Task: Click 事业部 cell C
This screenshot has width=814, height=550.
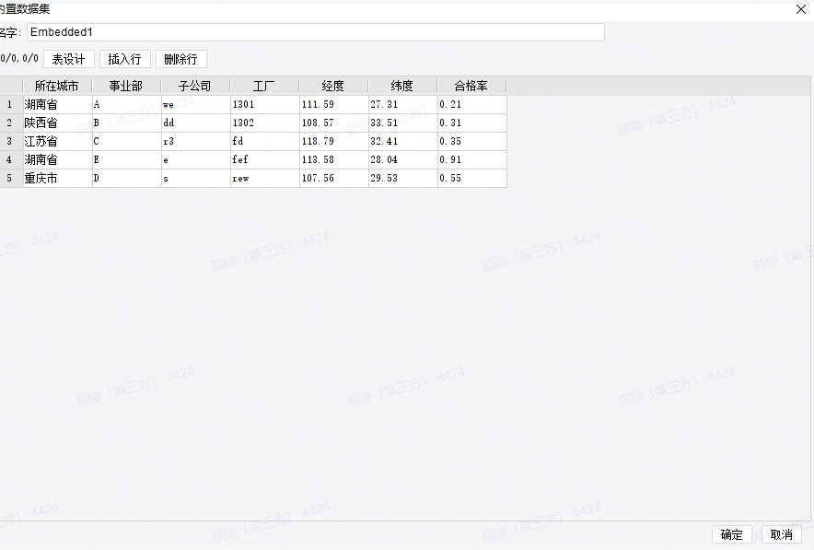Action: [127, 141]
